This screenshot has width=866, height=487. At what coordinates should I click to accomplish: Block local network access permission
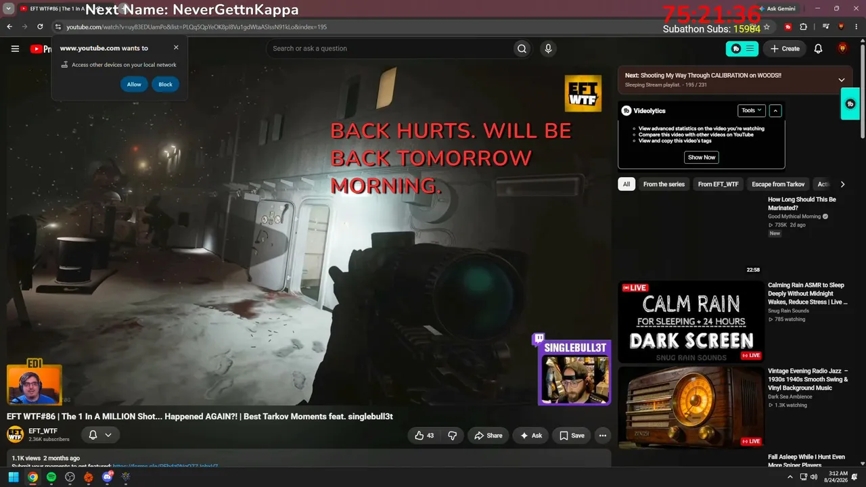point(165,85)
